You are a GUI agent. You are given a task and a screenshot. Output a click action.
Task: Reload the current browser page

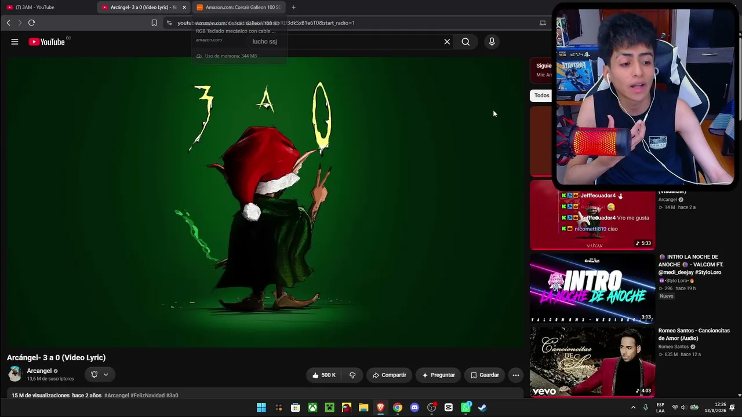click(31, 23)
